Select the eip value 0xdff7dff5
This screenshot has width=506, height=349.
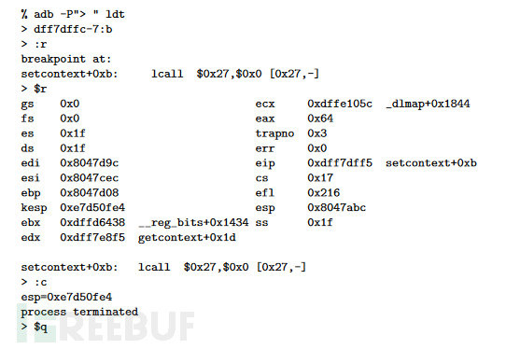coord(340,163)
